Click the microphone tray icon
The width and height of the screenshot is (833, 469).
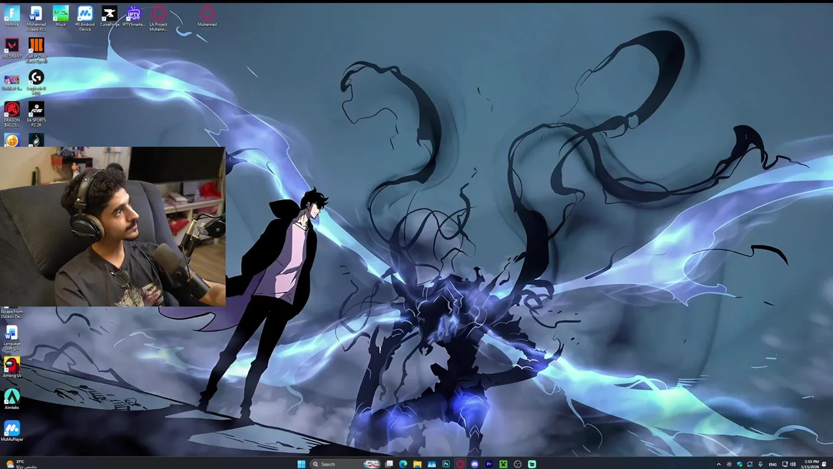tap(760, 464)
